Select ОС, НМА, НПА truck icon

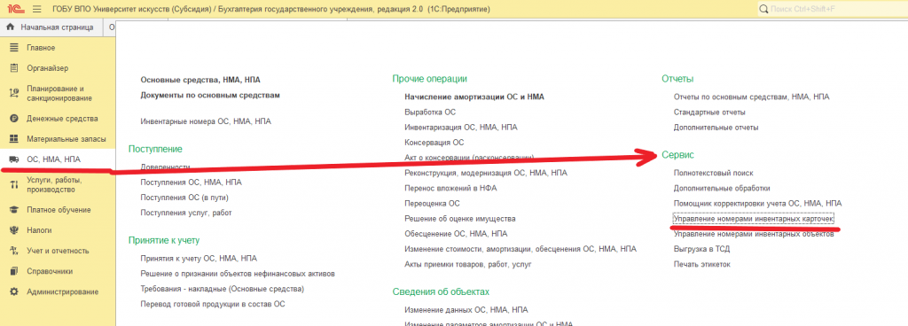(x=14, y=159)
